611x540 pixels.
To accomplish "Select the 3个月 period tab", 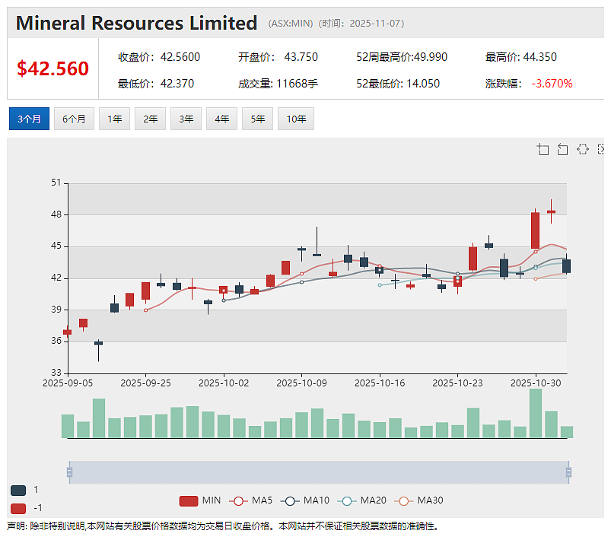I will click(x=29, y=119).
